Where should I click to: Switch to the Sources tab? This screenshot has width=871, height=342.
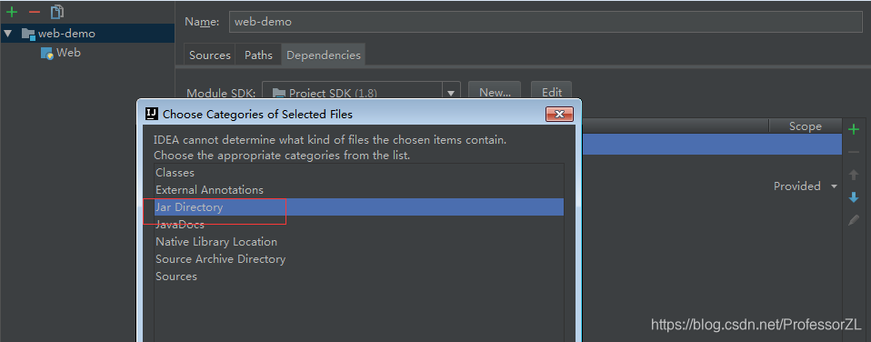tap(209, 55)
